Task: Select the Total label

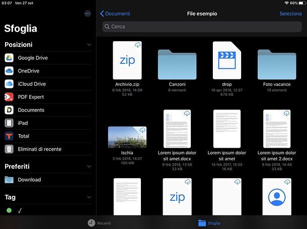Action: click(24, 136)
